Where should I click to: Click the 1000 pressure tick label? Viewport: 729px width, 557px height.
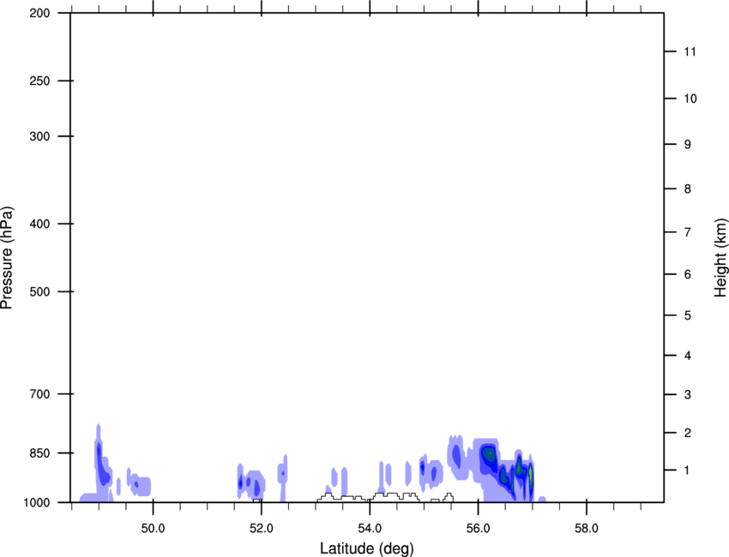coord(37,502)
